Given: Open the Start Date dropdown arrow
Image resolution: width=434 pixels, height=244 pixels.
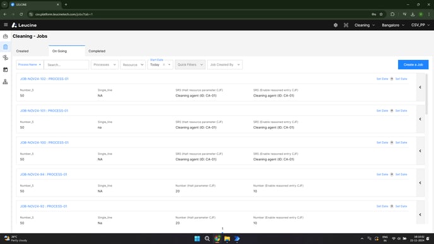Looking at the screenshot, I should tap(169, 65).
